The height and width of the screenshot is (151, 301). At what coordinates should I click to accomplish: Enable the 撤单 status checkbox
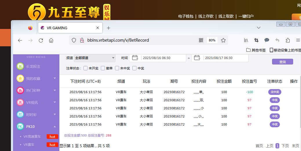(103, 68)
